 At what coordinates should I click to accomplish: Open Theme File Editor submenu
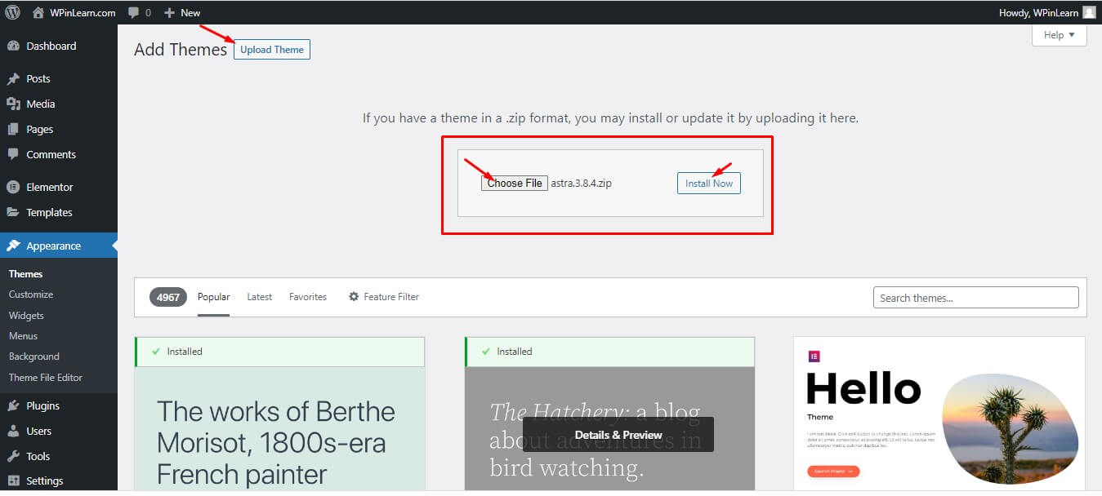(x=46, y=378)
